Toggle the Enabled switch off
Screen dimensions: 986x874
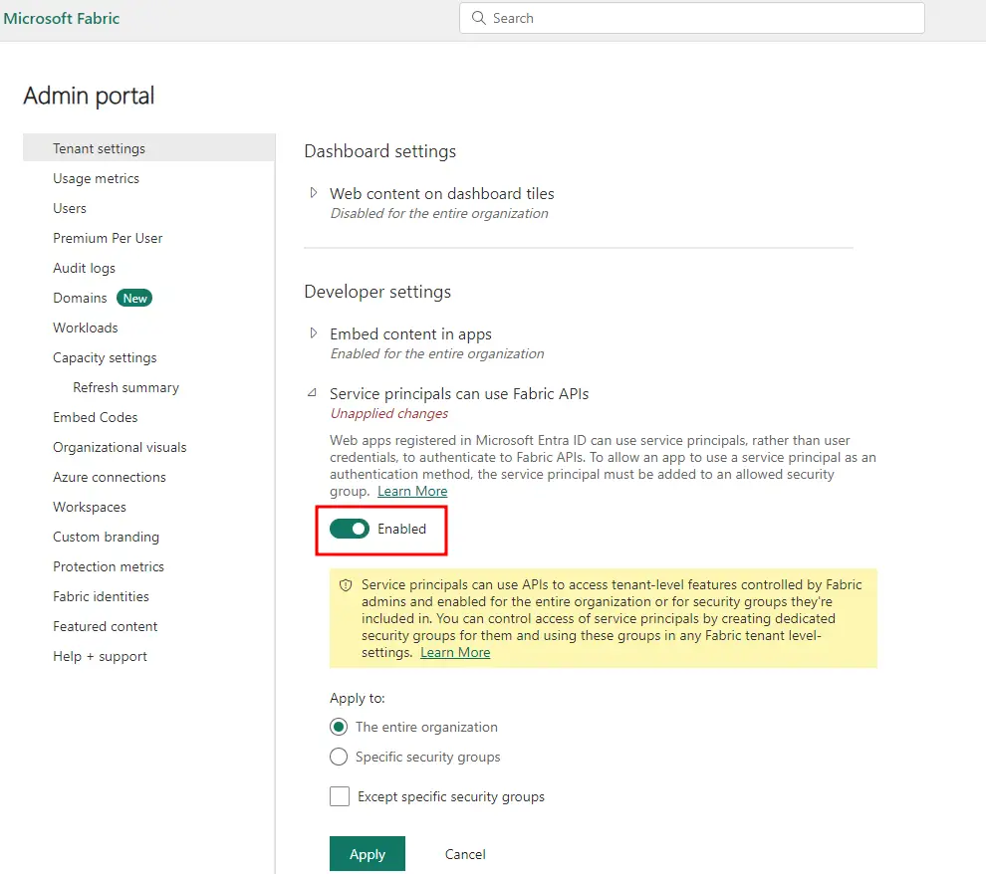(349, 529)
